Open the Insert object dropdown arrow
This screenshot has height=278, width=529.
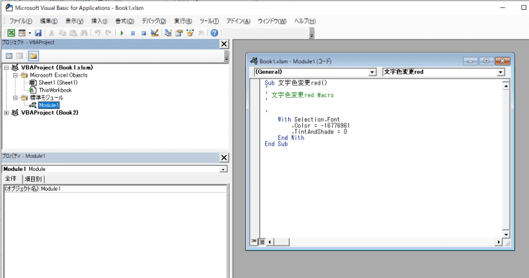pos(30,32)
